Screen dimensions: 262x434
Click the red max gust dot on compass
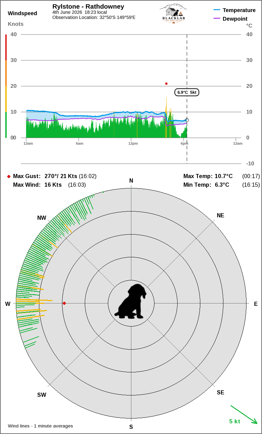coord(64,303)
